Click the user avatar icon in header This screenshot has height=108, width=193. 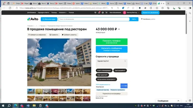pos(124,12)
